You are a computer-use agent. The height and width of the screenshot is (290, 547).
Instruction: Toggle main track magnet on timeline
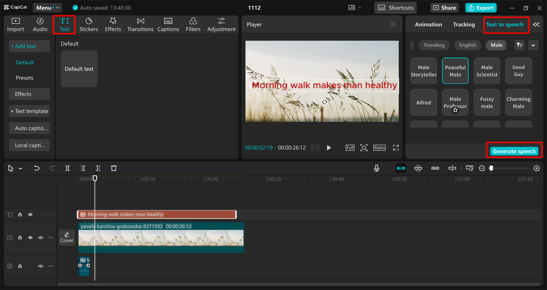tap(401, 168)
